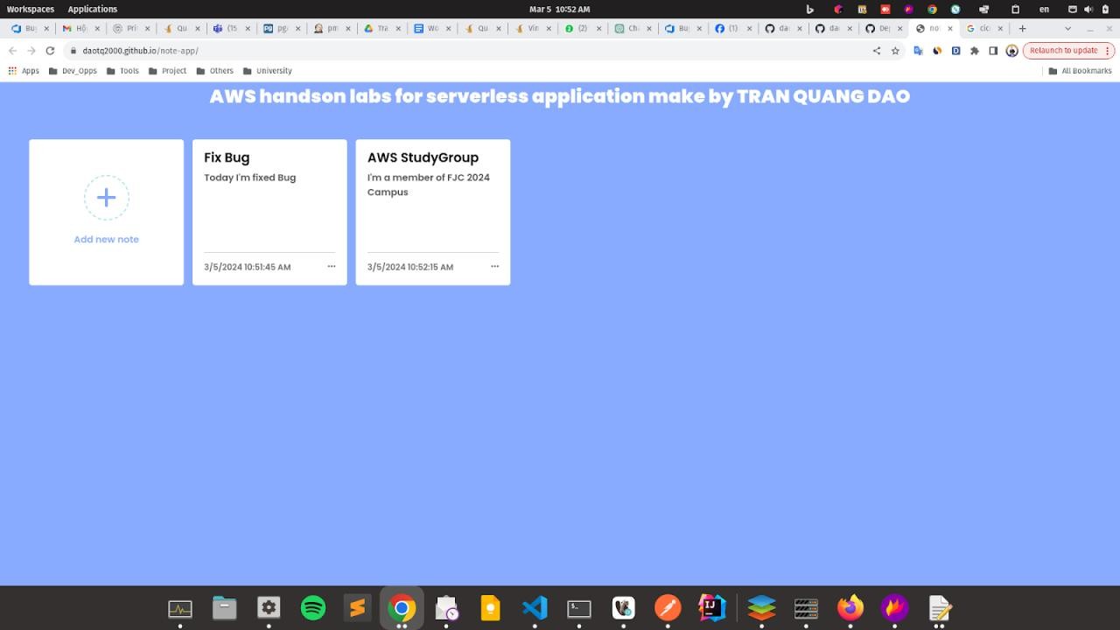Open Postman from the dock
Screen dimensions: 1120x630
click(x=668, y=607)
